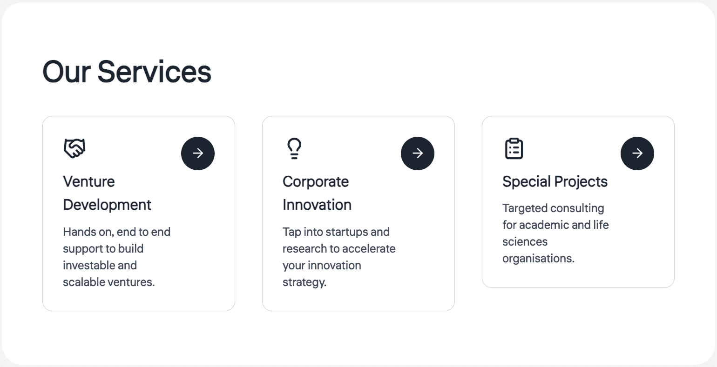This screenshot has height=367, width=717.
Task: Click the word 'strategy' in Corporate Innovation text
Action: click(x=304, y=282)
